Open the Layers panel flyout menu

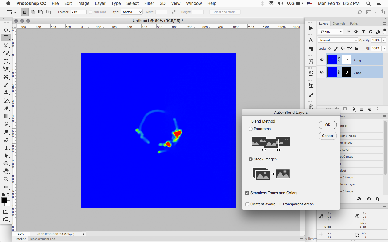pyautogui.click(x=384, y=23)
